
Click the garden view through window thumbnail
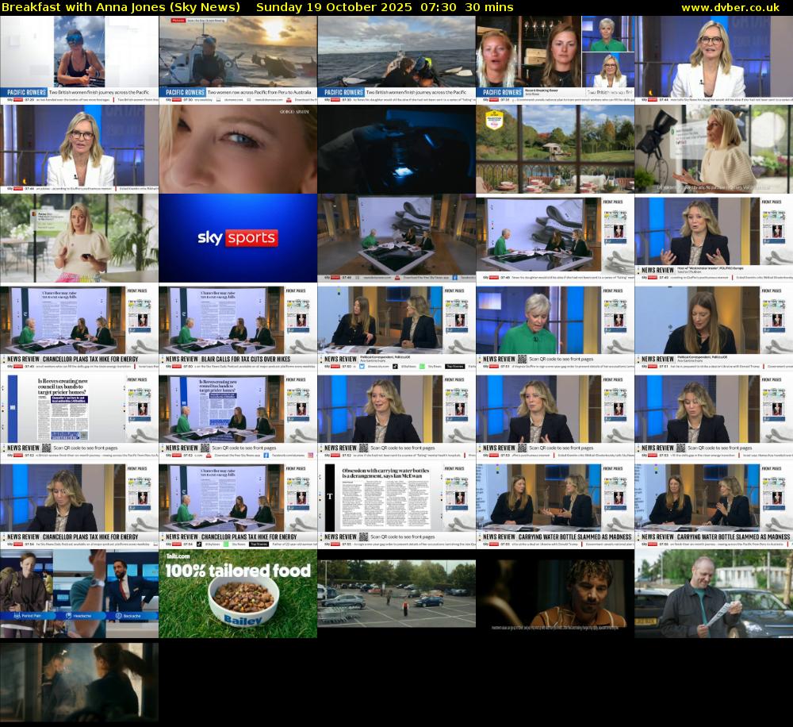point(554,149)
